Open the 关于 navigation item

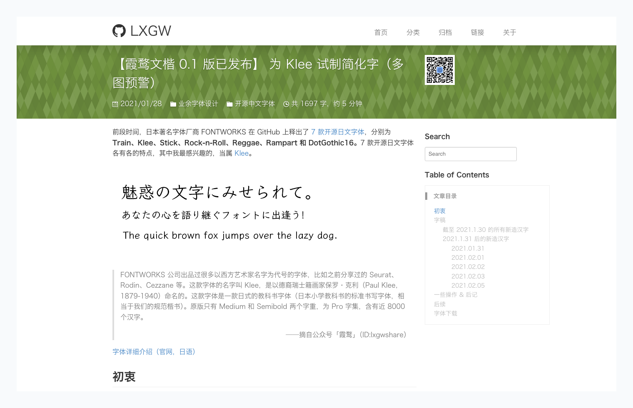point(509,32)
